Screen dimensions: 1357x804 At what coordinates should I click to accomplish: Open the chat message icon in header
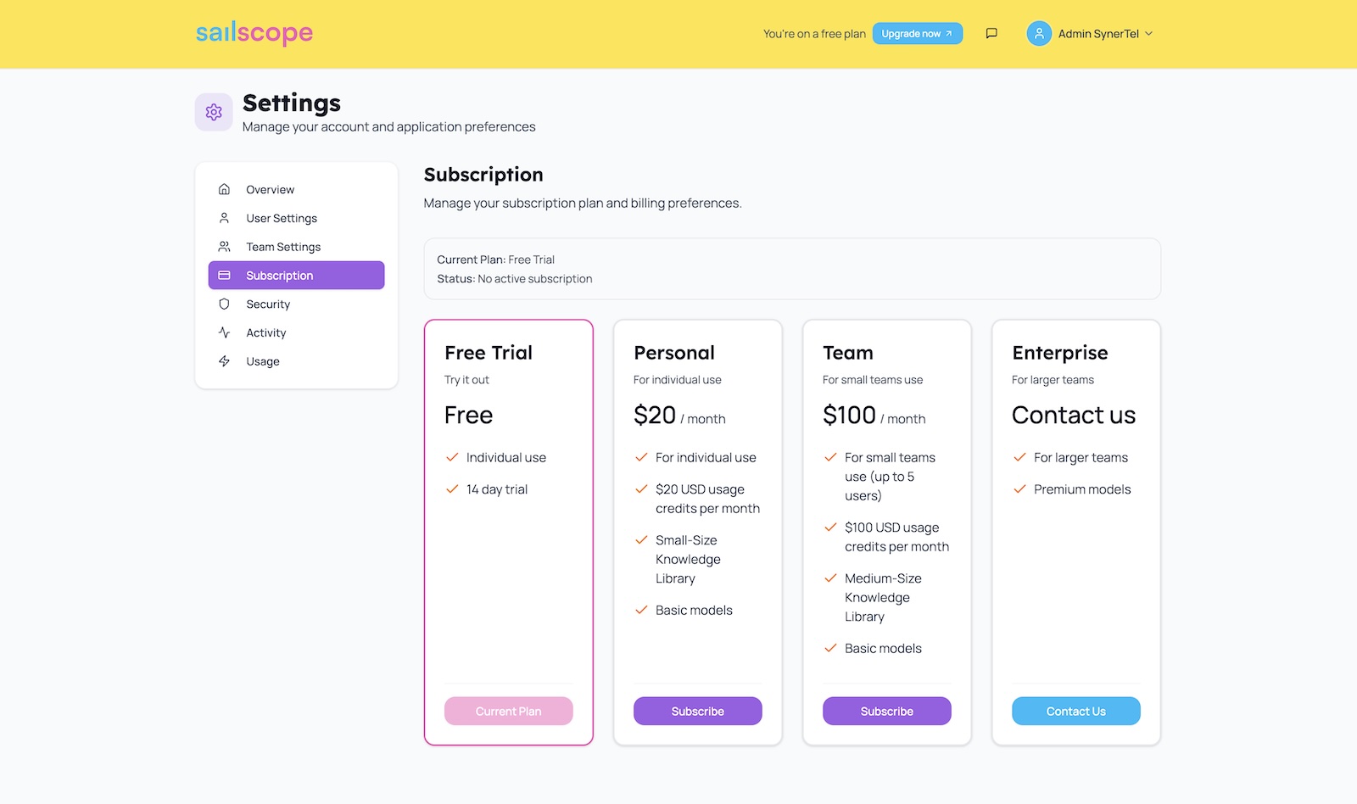coord(991,34)
